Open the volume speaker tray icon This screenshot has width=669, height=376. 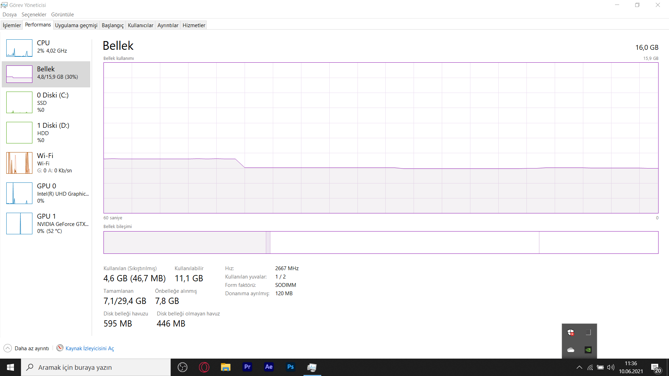coord(611,367)
